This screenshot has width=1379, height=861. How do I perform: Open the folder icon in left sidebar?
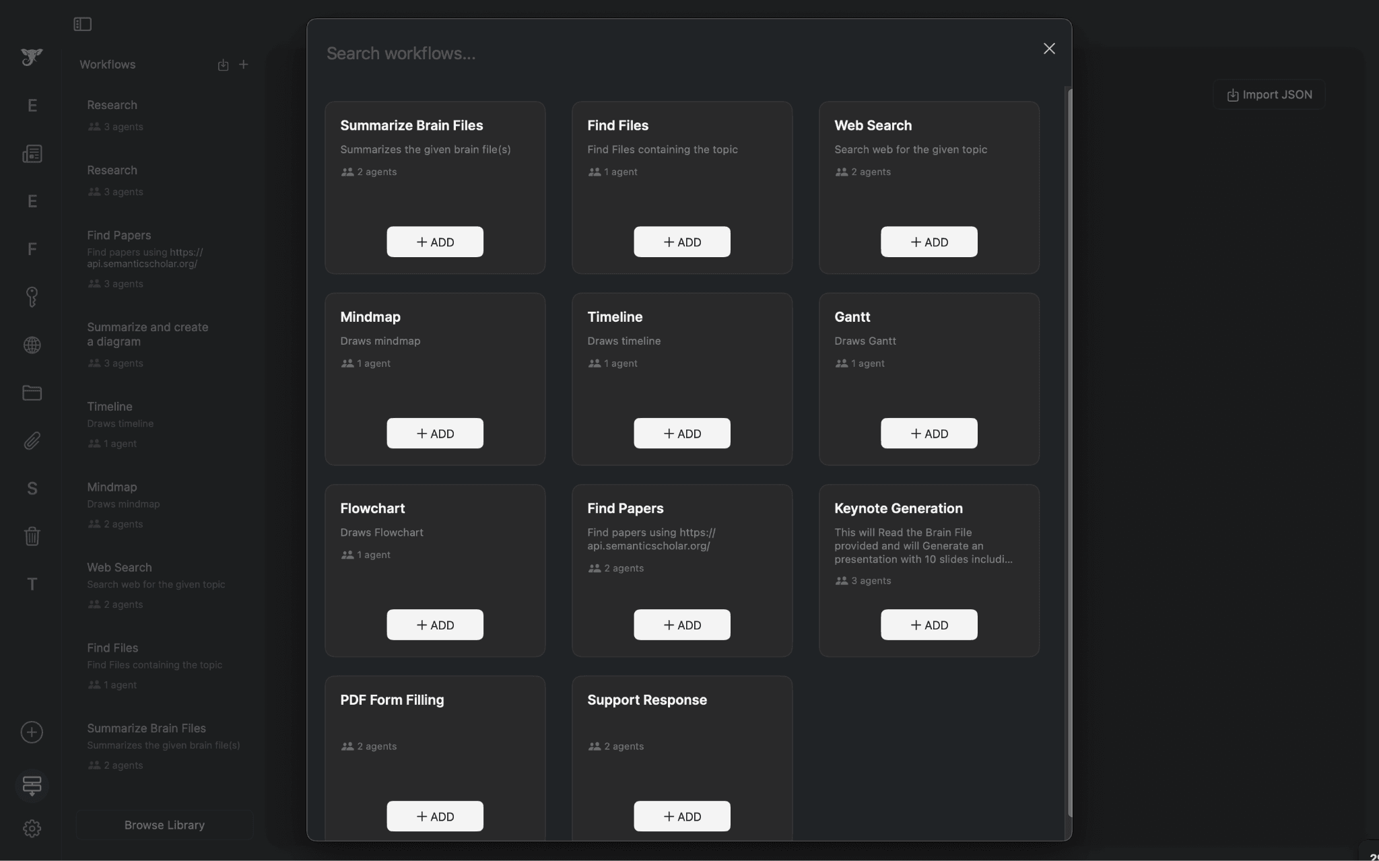(32, 392)
